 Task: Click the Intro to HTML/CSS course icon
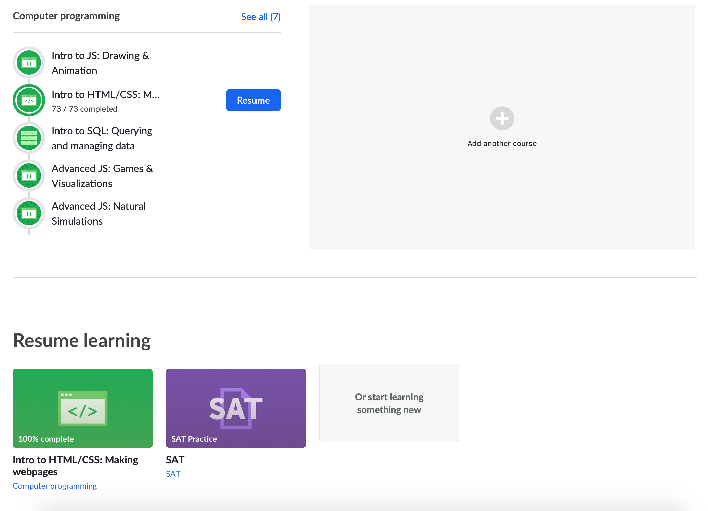(x=29, y=100)
